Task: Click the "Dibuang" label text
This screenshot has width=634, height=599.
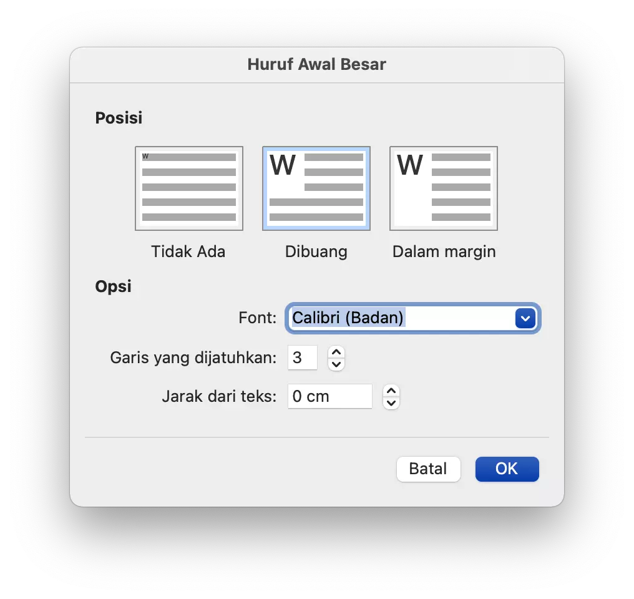Action: pyautogui.click(x=316, y=251)
